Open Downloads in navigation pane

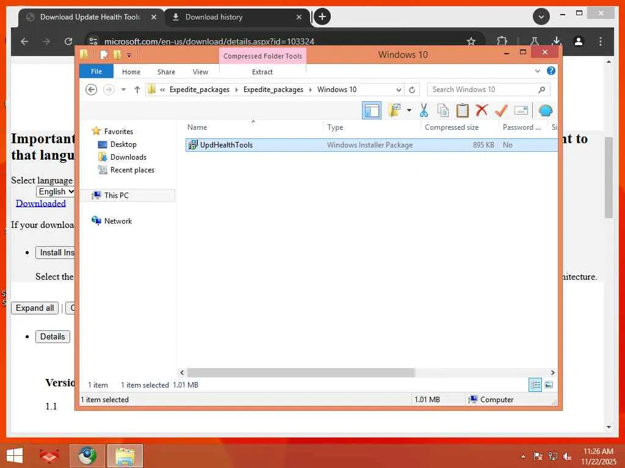(x=128, y=157)
